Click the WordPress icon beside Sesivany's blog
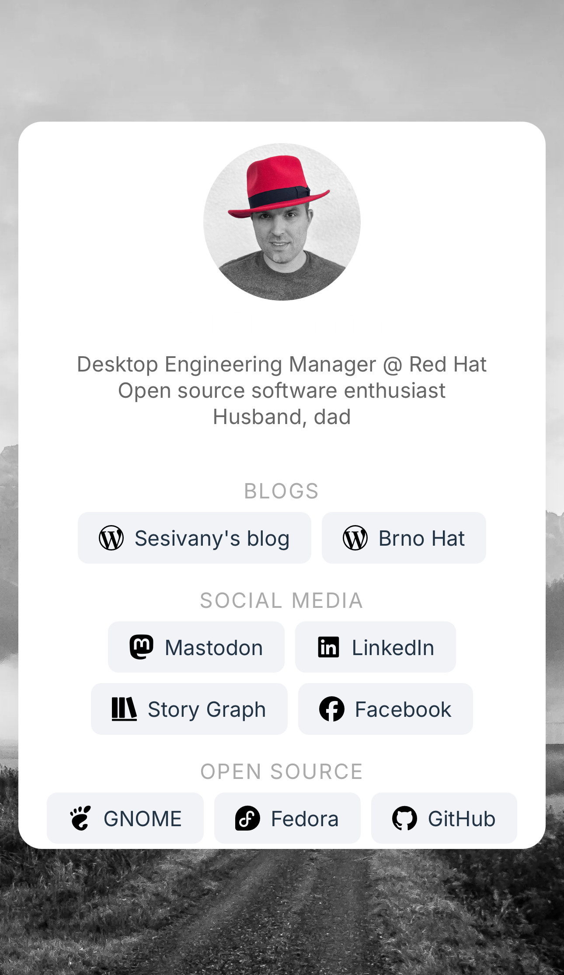564x975 pixels. pos(111,538)
